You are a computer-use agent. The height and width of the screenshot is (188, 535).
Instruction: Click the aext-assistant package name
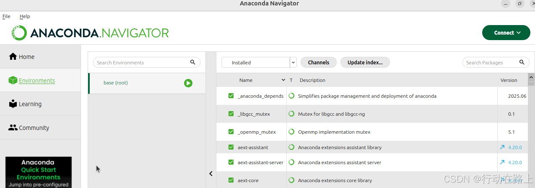(253, 147)
